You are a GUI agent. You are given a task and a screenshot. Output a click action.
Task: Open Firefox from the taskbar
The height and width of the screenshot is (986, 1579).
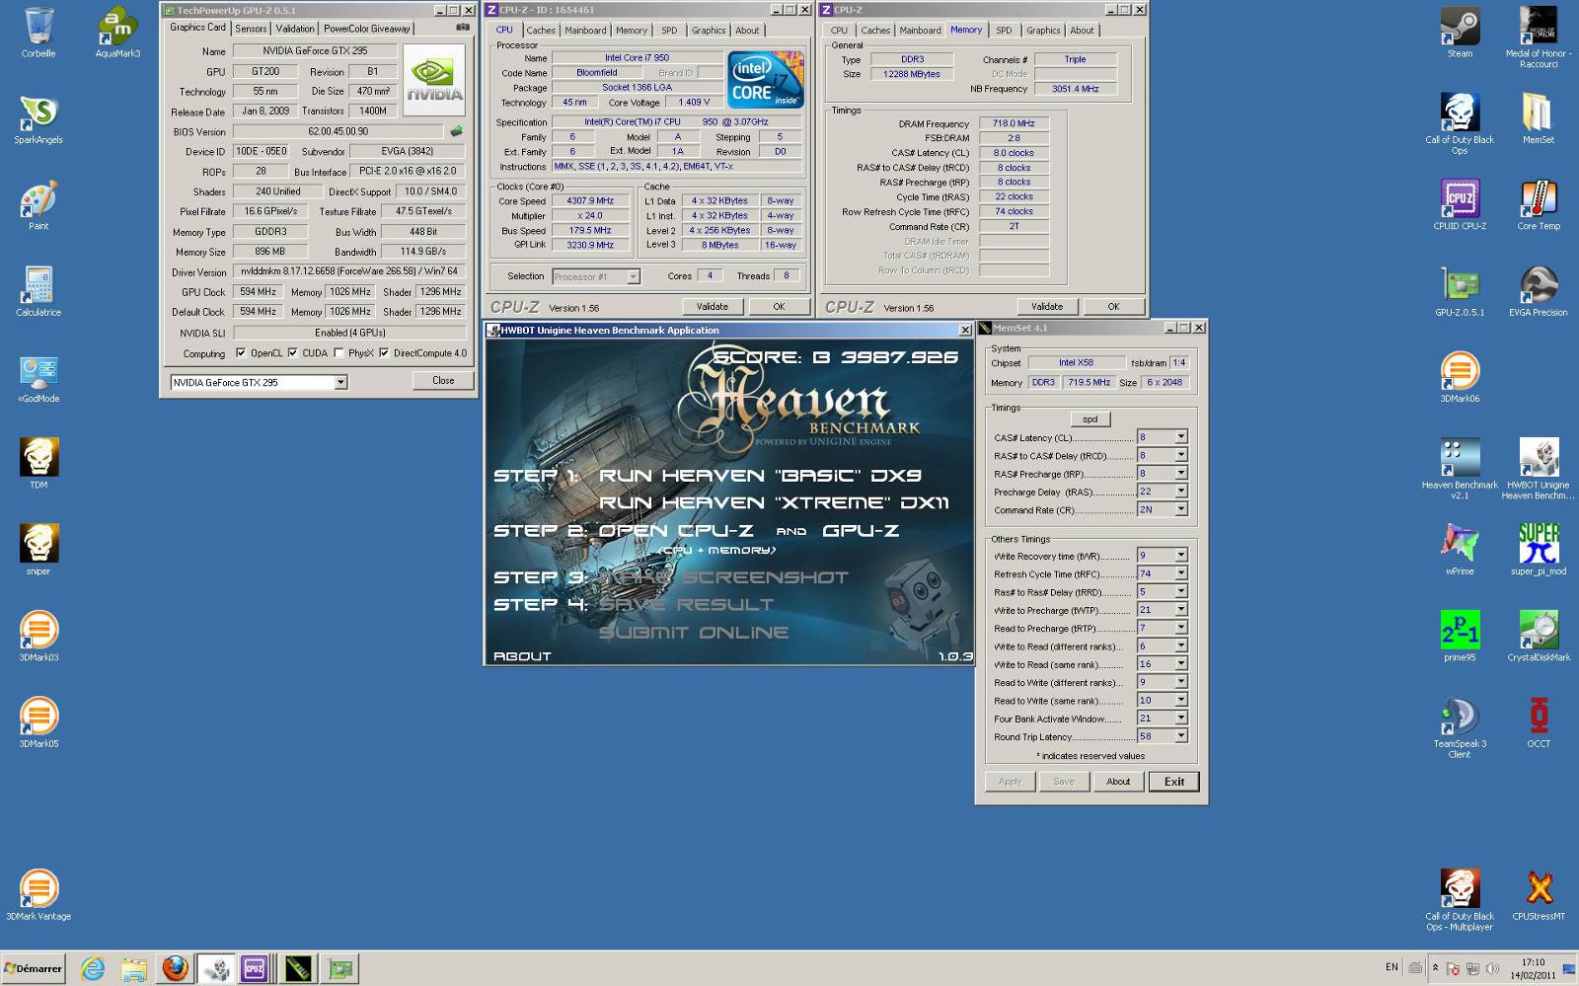pos(175,968)
